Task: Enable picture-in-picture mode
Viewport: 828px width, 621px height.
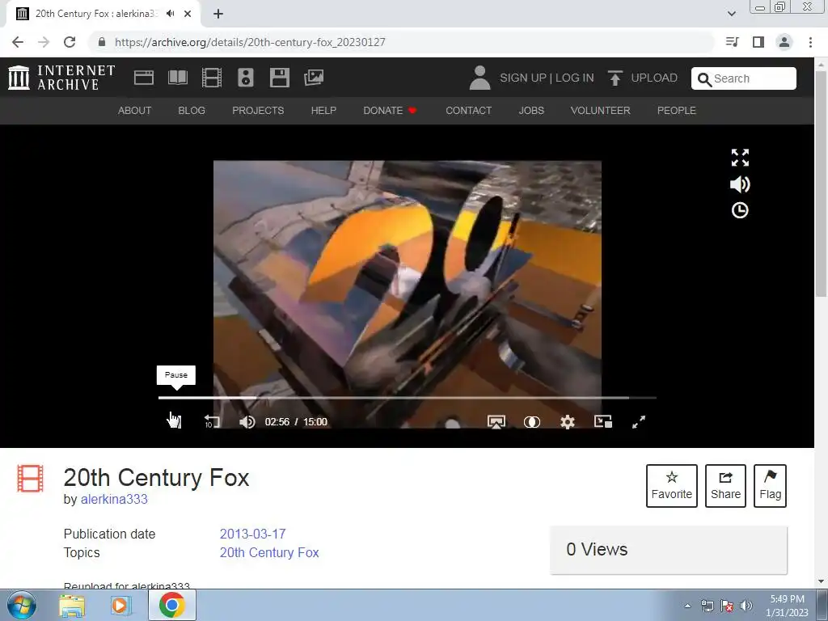Action: (603, 421)
